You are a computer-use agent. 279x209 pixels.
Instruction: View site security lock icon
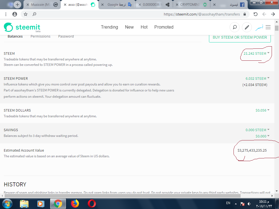[245, 14]
